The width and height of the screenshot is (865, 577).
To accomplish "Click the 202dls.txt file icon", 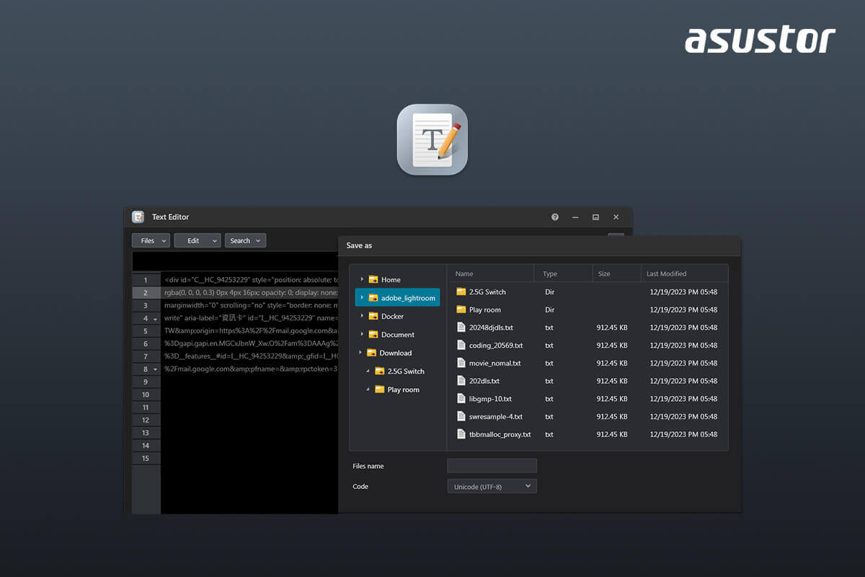I will coord(462,380).
